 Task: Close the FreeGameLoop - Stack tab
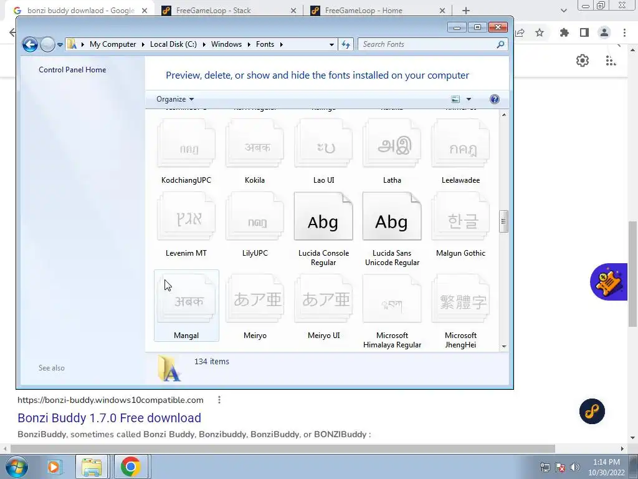click(x=293, y=11)
